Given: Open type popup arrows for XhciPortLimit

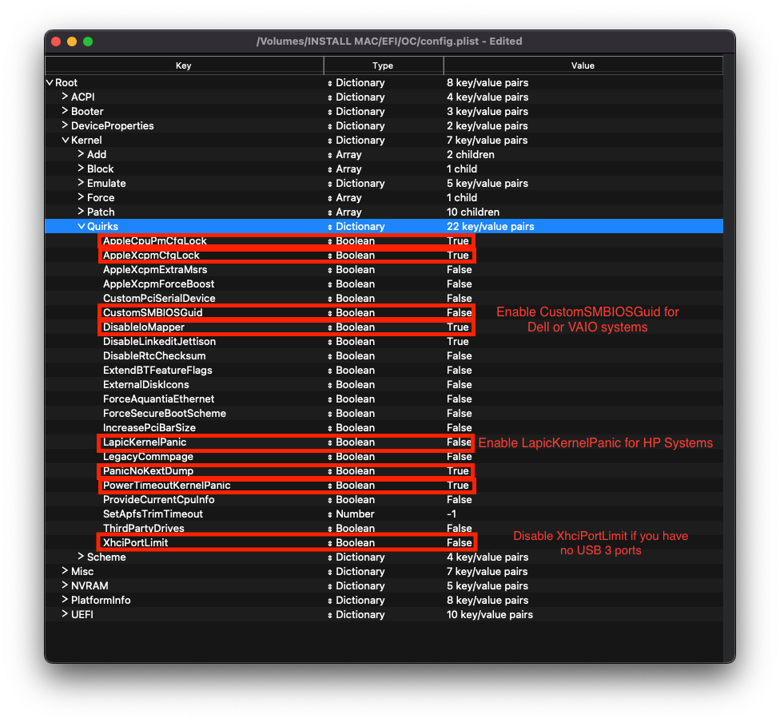Looking at the screenshot, I should coord(330,543).
